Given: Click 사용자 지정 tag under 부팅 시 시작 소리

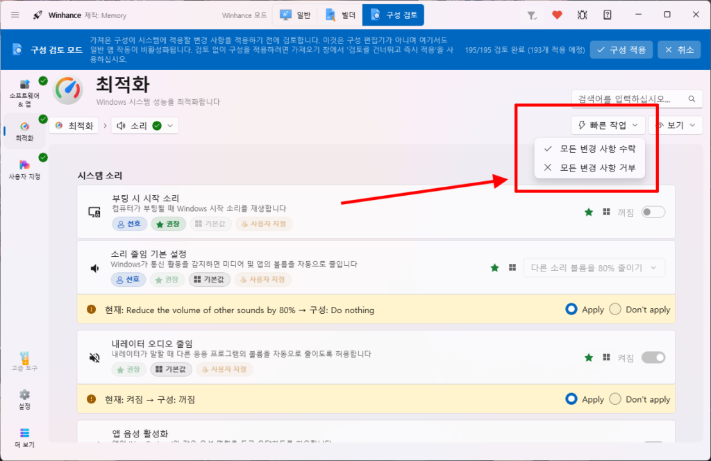Looking at the screenshot, I should (x=264, y=224).
